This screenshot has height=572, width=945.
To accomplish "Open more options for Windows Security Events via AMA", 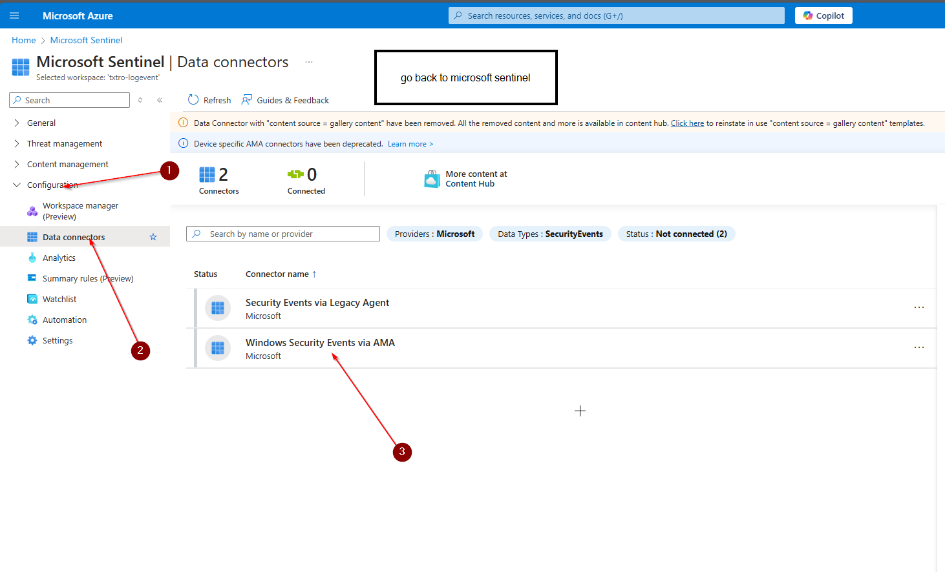I will click(x=918, y=347).
